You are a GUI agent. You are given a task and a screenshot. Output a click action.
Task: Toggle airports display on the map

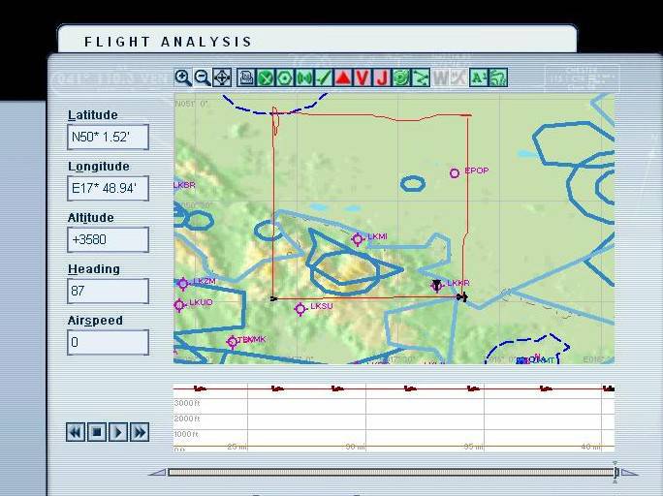[266, 77]
